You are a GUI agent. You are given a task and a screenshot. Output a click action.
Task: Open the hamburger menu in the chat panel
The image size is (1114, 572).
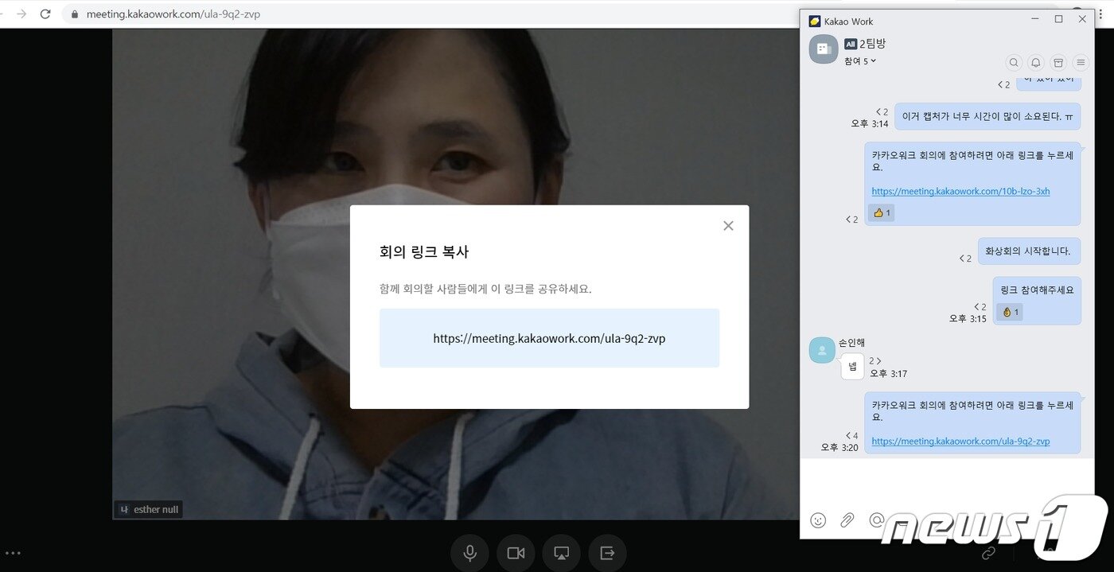[x=1081, y=62]
